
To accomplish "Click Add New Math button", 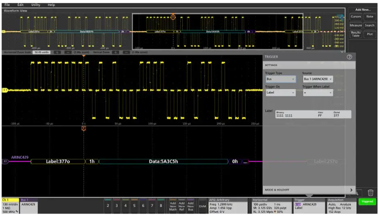I will pos(173,206).
